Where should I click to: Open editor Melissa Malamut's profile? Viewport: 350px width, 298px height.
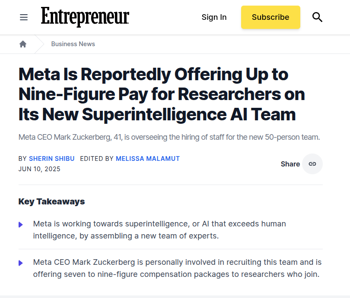tap(148, 159)
